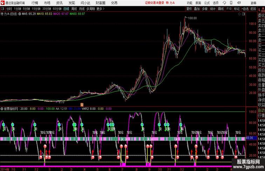Select the 月线 monthly chart tab
This screenshot has height=171, width=265.
coord(82,9)
